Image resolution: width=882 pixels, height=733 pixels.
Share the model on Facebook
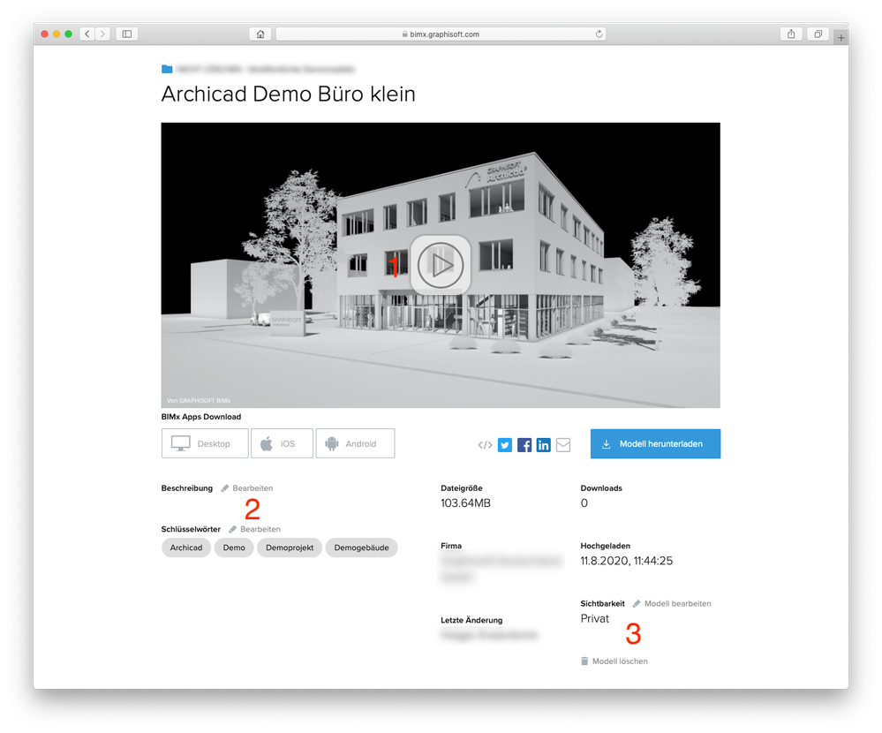pos(524,445)
